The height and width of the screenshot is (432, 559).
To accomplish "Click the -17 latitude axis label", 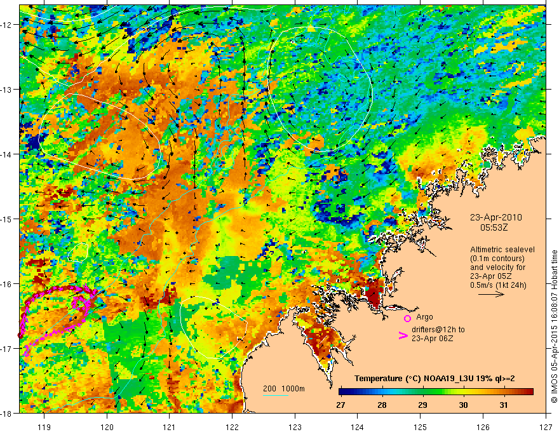I will click(x=7, y=348).
